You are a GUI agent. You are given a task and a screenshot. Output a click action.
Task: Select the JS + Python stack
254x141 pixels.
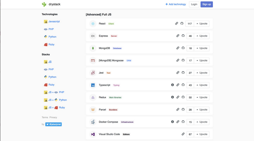pos(55,100)
